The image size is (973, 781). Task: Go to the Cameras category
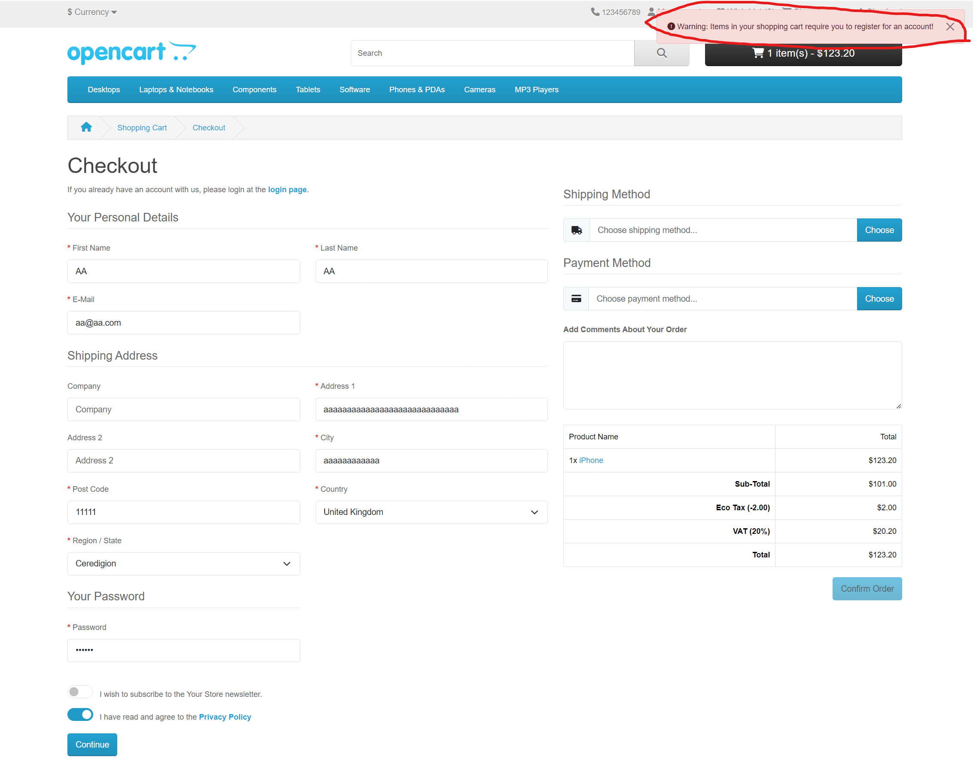479,90
